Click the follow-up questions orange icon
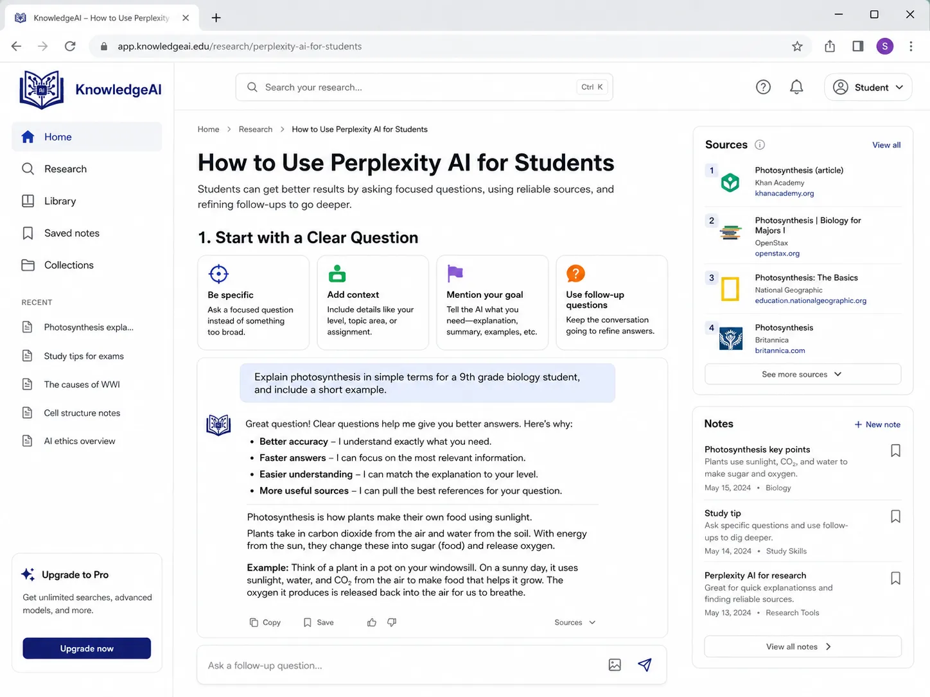The width and height of the screenshot is (930, 697). click(575, 273)
